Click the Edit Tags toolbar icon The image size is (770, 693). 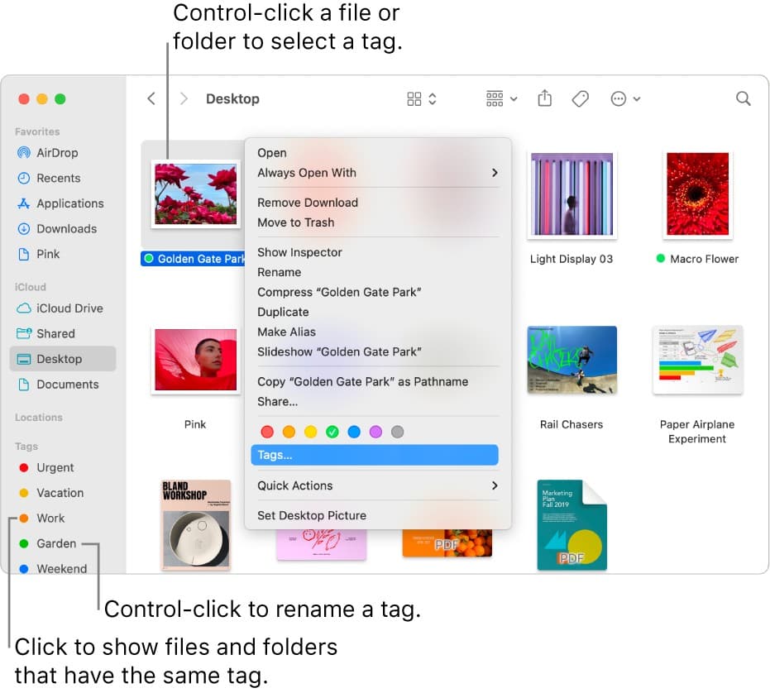580,98
